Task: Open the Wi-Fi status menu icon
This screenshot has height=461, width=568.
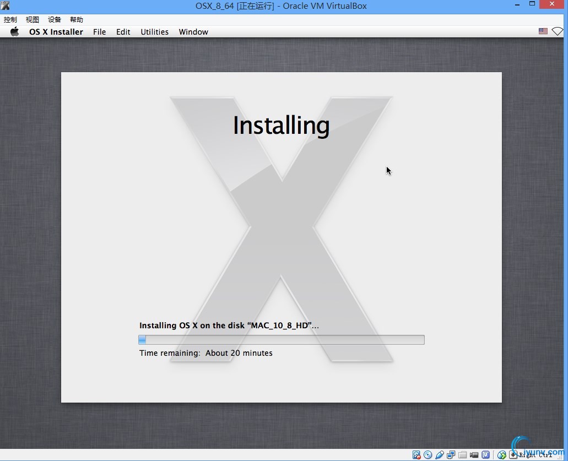Action: [557, 31]
